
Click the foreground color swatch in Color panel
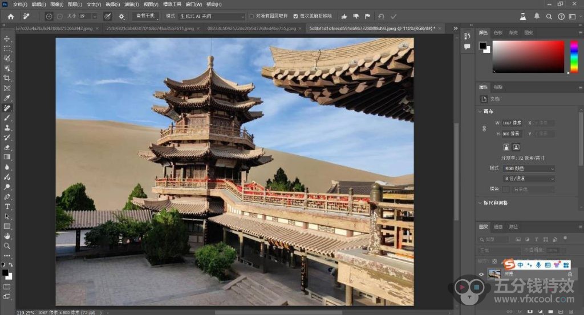[x=482, y=45]
